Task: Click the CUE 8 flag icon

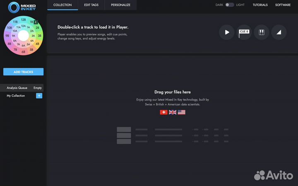Action: pyautogui.click(x=244, y=32)
